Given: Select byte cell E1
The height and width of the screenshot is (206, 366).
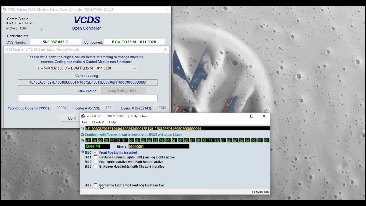Looking at the screenshot, I should [x=125, y=140].
